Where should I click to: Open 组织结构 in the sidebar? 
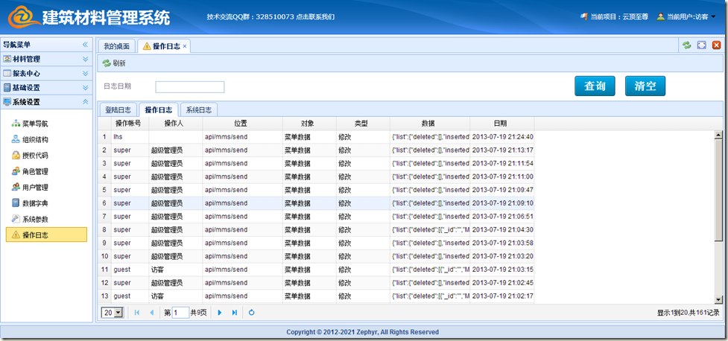[x=34, y=139]
